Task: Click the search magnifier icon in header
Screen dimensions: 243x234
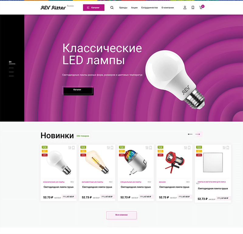Action: coord(112,8)
